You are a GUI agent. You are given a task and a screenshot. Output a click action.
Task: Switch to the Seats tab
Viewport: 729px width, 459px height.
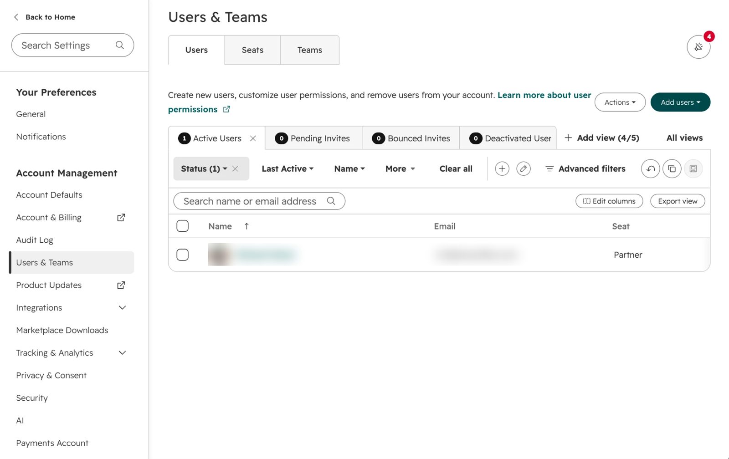(252, 50)
